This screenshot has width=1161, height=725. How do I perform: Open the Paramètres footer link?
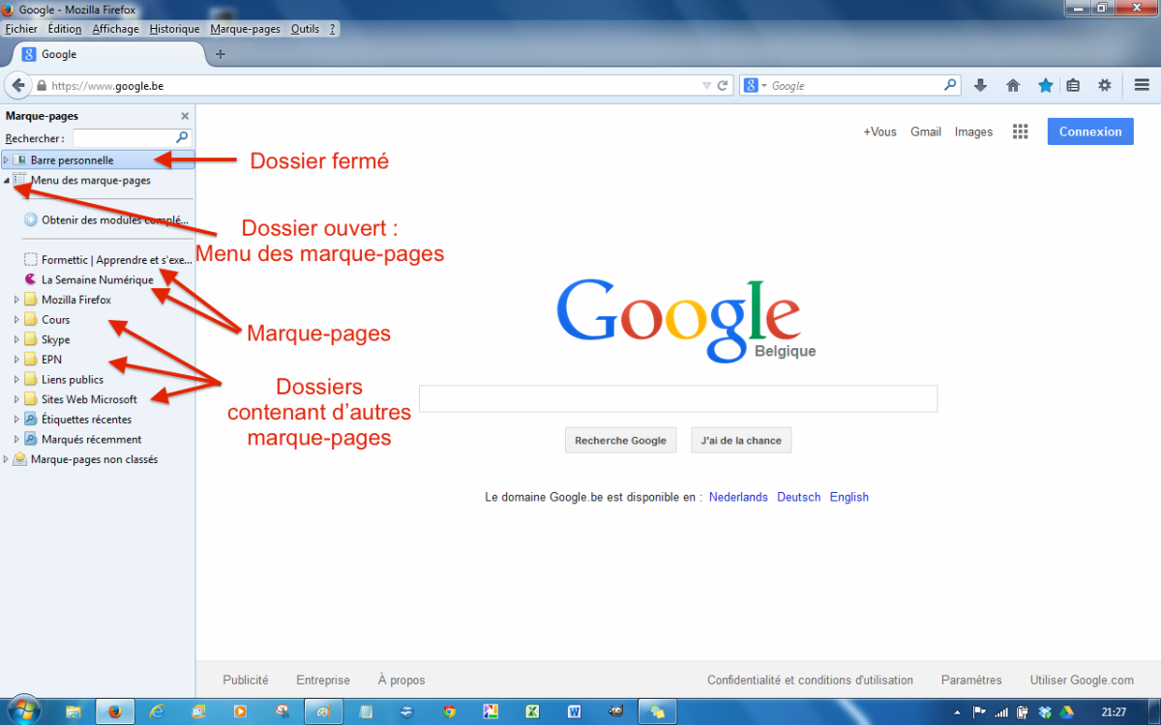(971, 680)
